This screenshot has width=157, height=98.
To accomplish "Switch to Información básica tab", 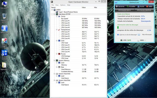I will click(124, 10).
